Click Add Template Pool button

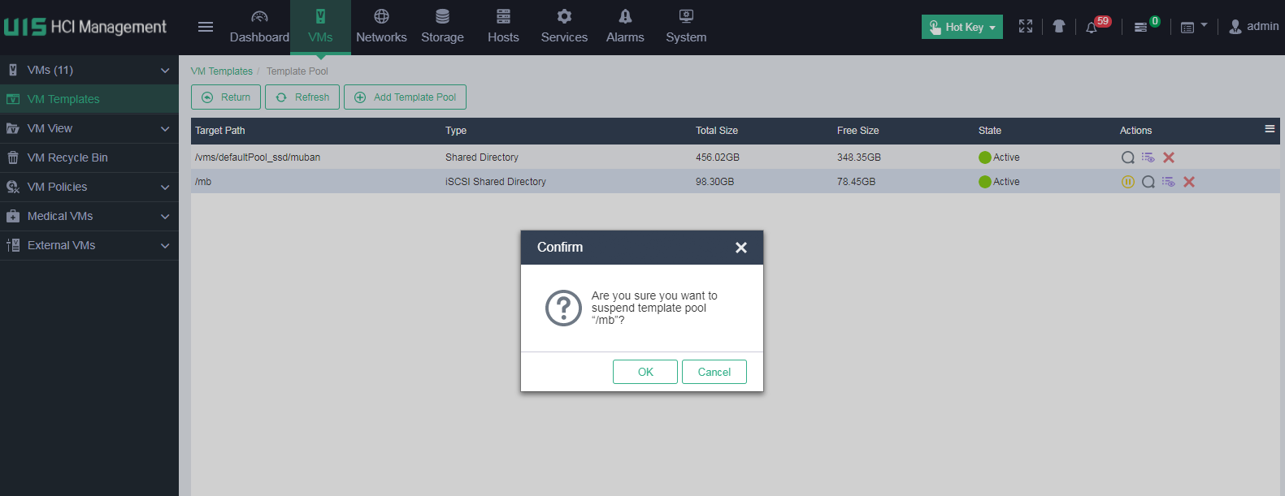[405, 97]
